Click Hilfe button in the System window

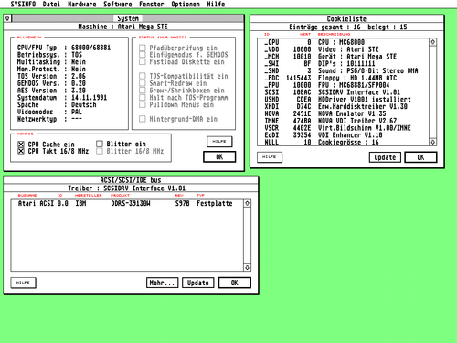tap(219, 142)
